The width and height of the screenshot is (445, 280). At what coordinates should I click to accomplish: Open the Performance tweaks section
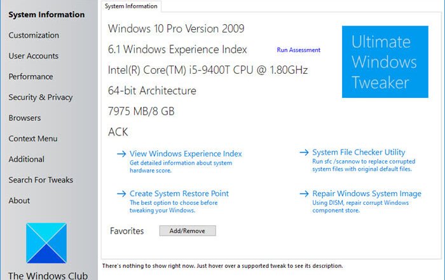[x=31, y=76]
